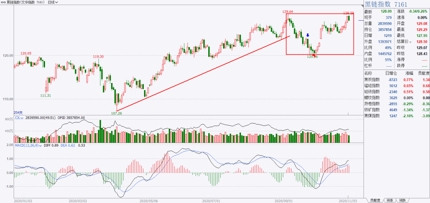Switch to the 贡献度 tab
Screen dimensions: 430x203
[x=375, y=200]
